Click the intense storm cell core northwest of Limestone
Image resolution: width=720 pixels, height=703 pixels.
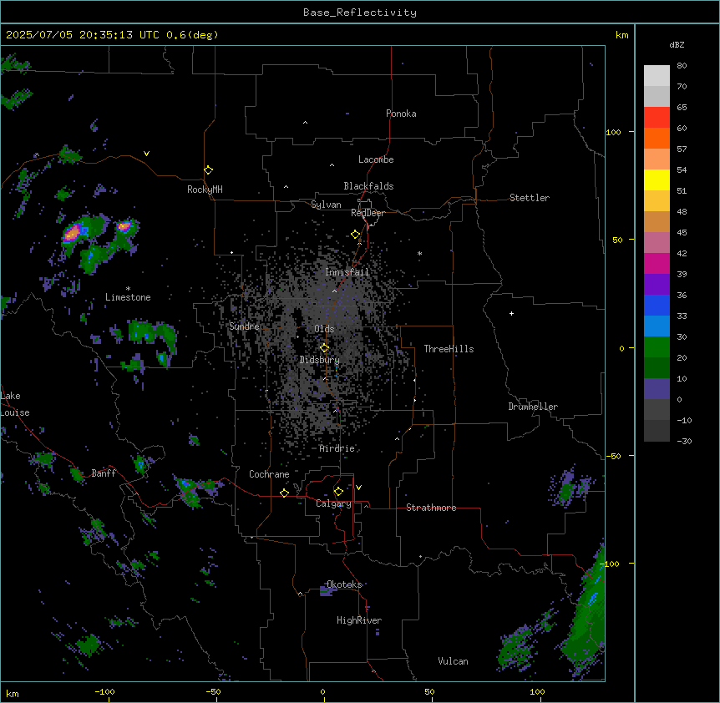[x=72, y=234]
